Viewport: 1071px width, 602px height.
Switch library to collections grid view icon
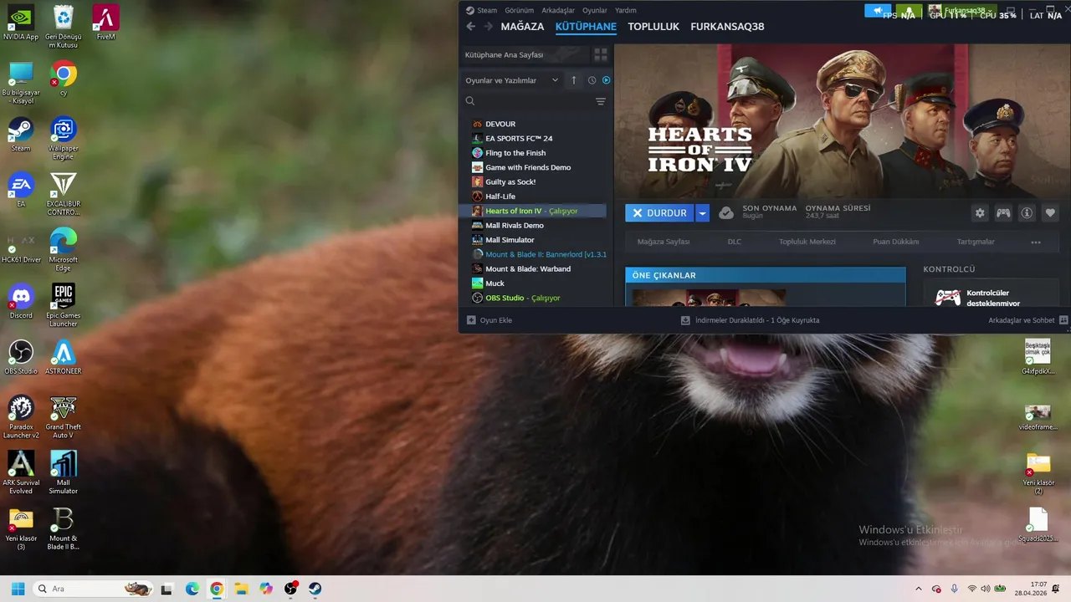click(601, 54)
